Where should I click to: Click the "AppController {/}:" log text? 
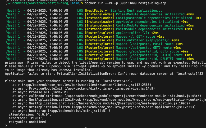point(133,33)
